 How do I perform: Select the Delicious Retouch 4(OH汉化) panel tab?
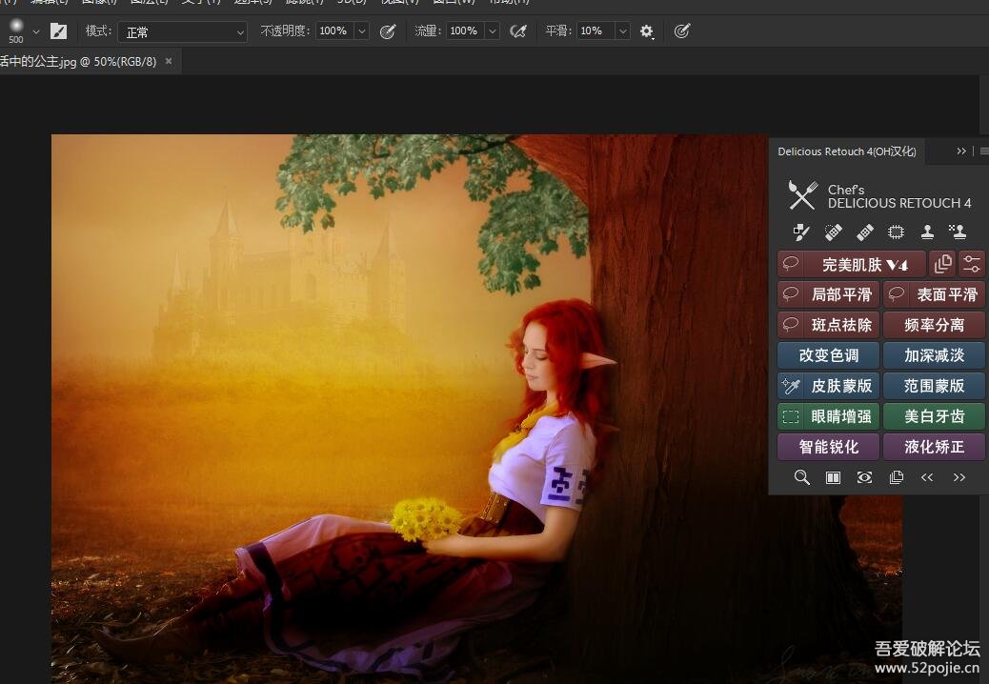[846, 151]
